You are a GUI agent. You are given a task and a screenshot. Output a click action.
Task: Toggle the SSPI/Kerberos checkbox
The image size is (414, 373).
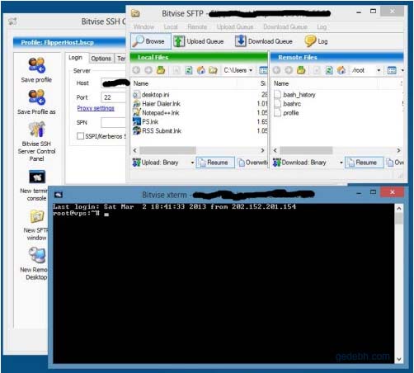click(x=80, y=136)
